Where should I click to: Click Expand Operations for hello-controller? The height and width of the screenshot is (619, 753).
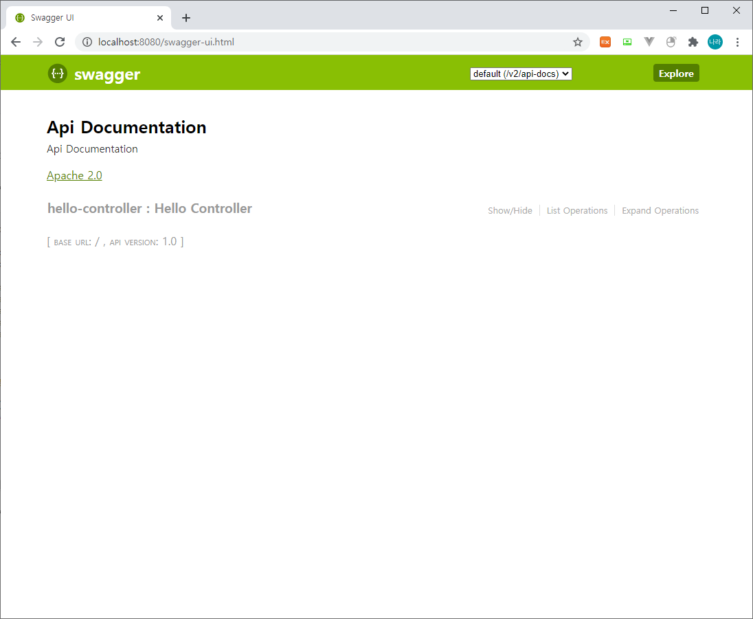tap(660, 210)
